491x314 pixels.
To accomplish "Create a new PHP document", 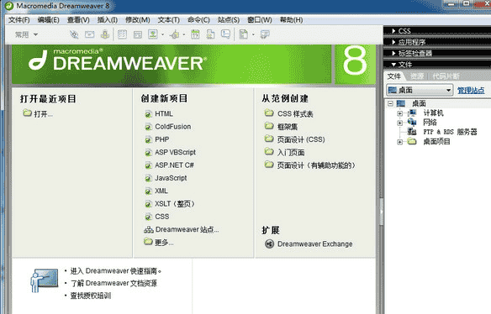I will pos(162,139).
